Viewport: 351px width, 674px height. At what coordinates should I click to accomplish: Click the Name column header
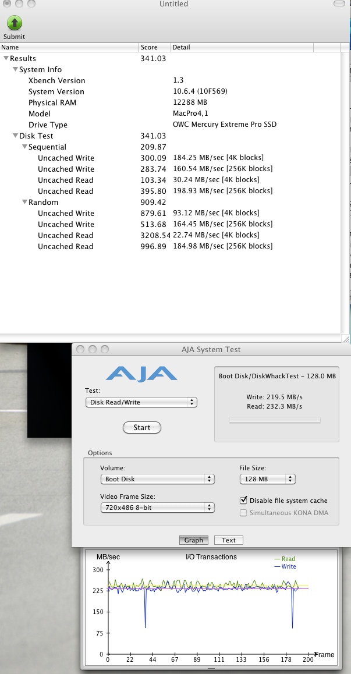69,47
